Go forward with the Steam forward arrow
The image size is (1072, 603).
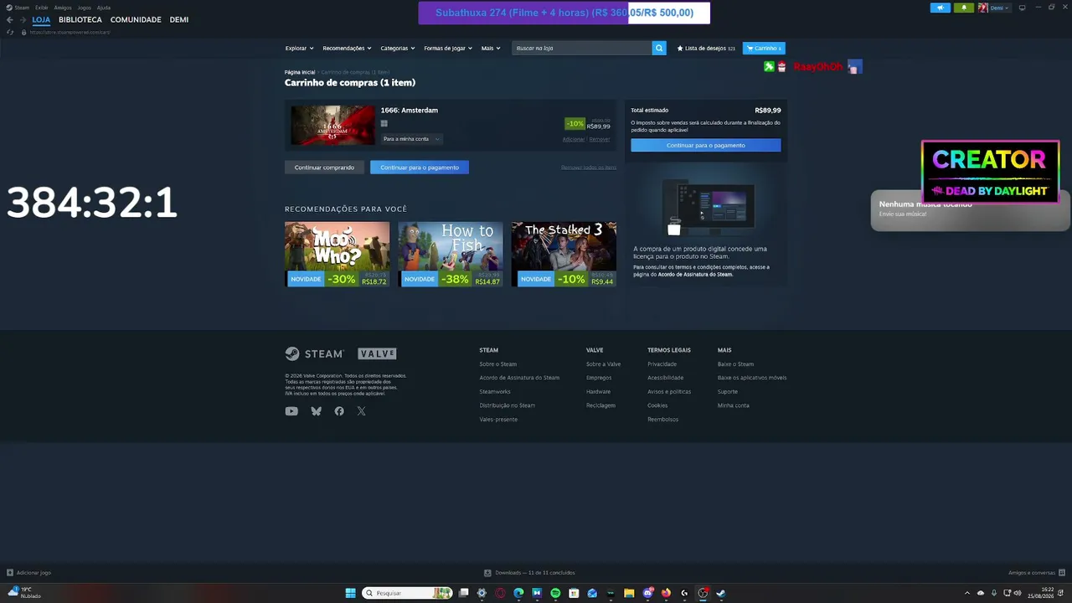[x=23, y=19]
